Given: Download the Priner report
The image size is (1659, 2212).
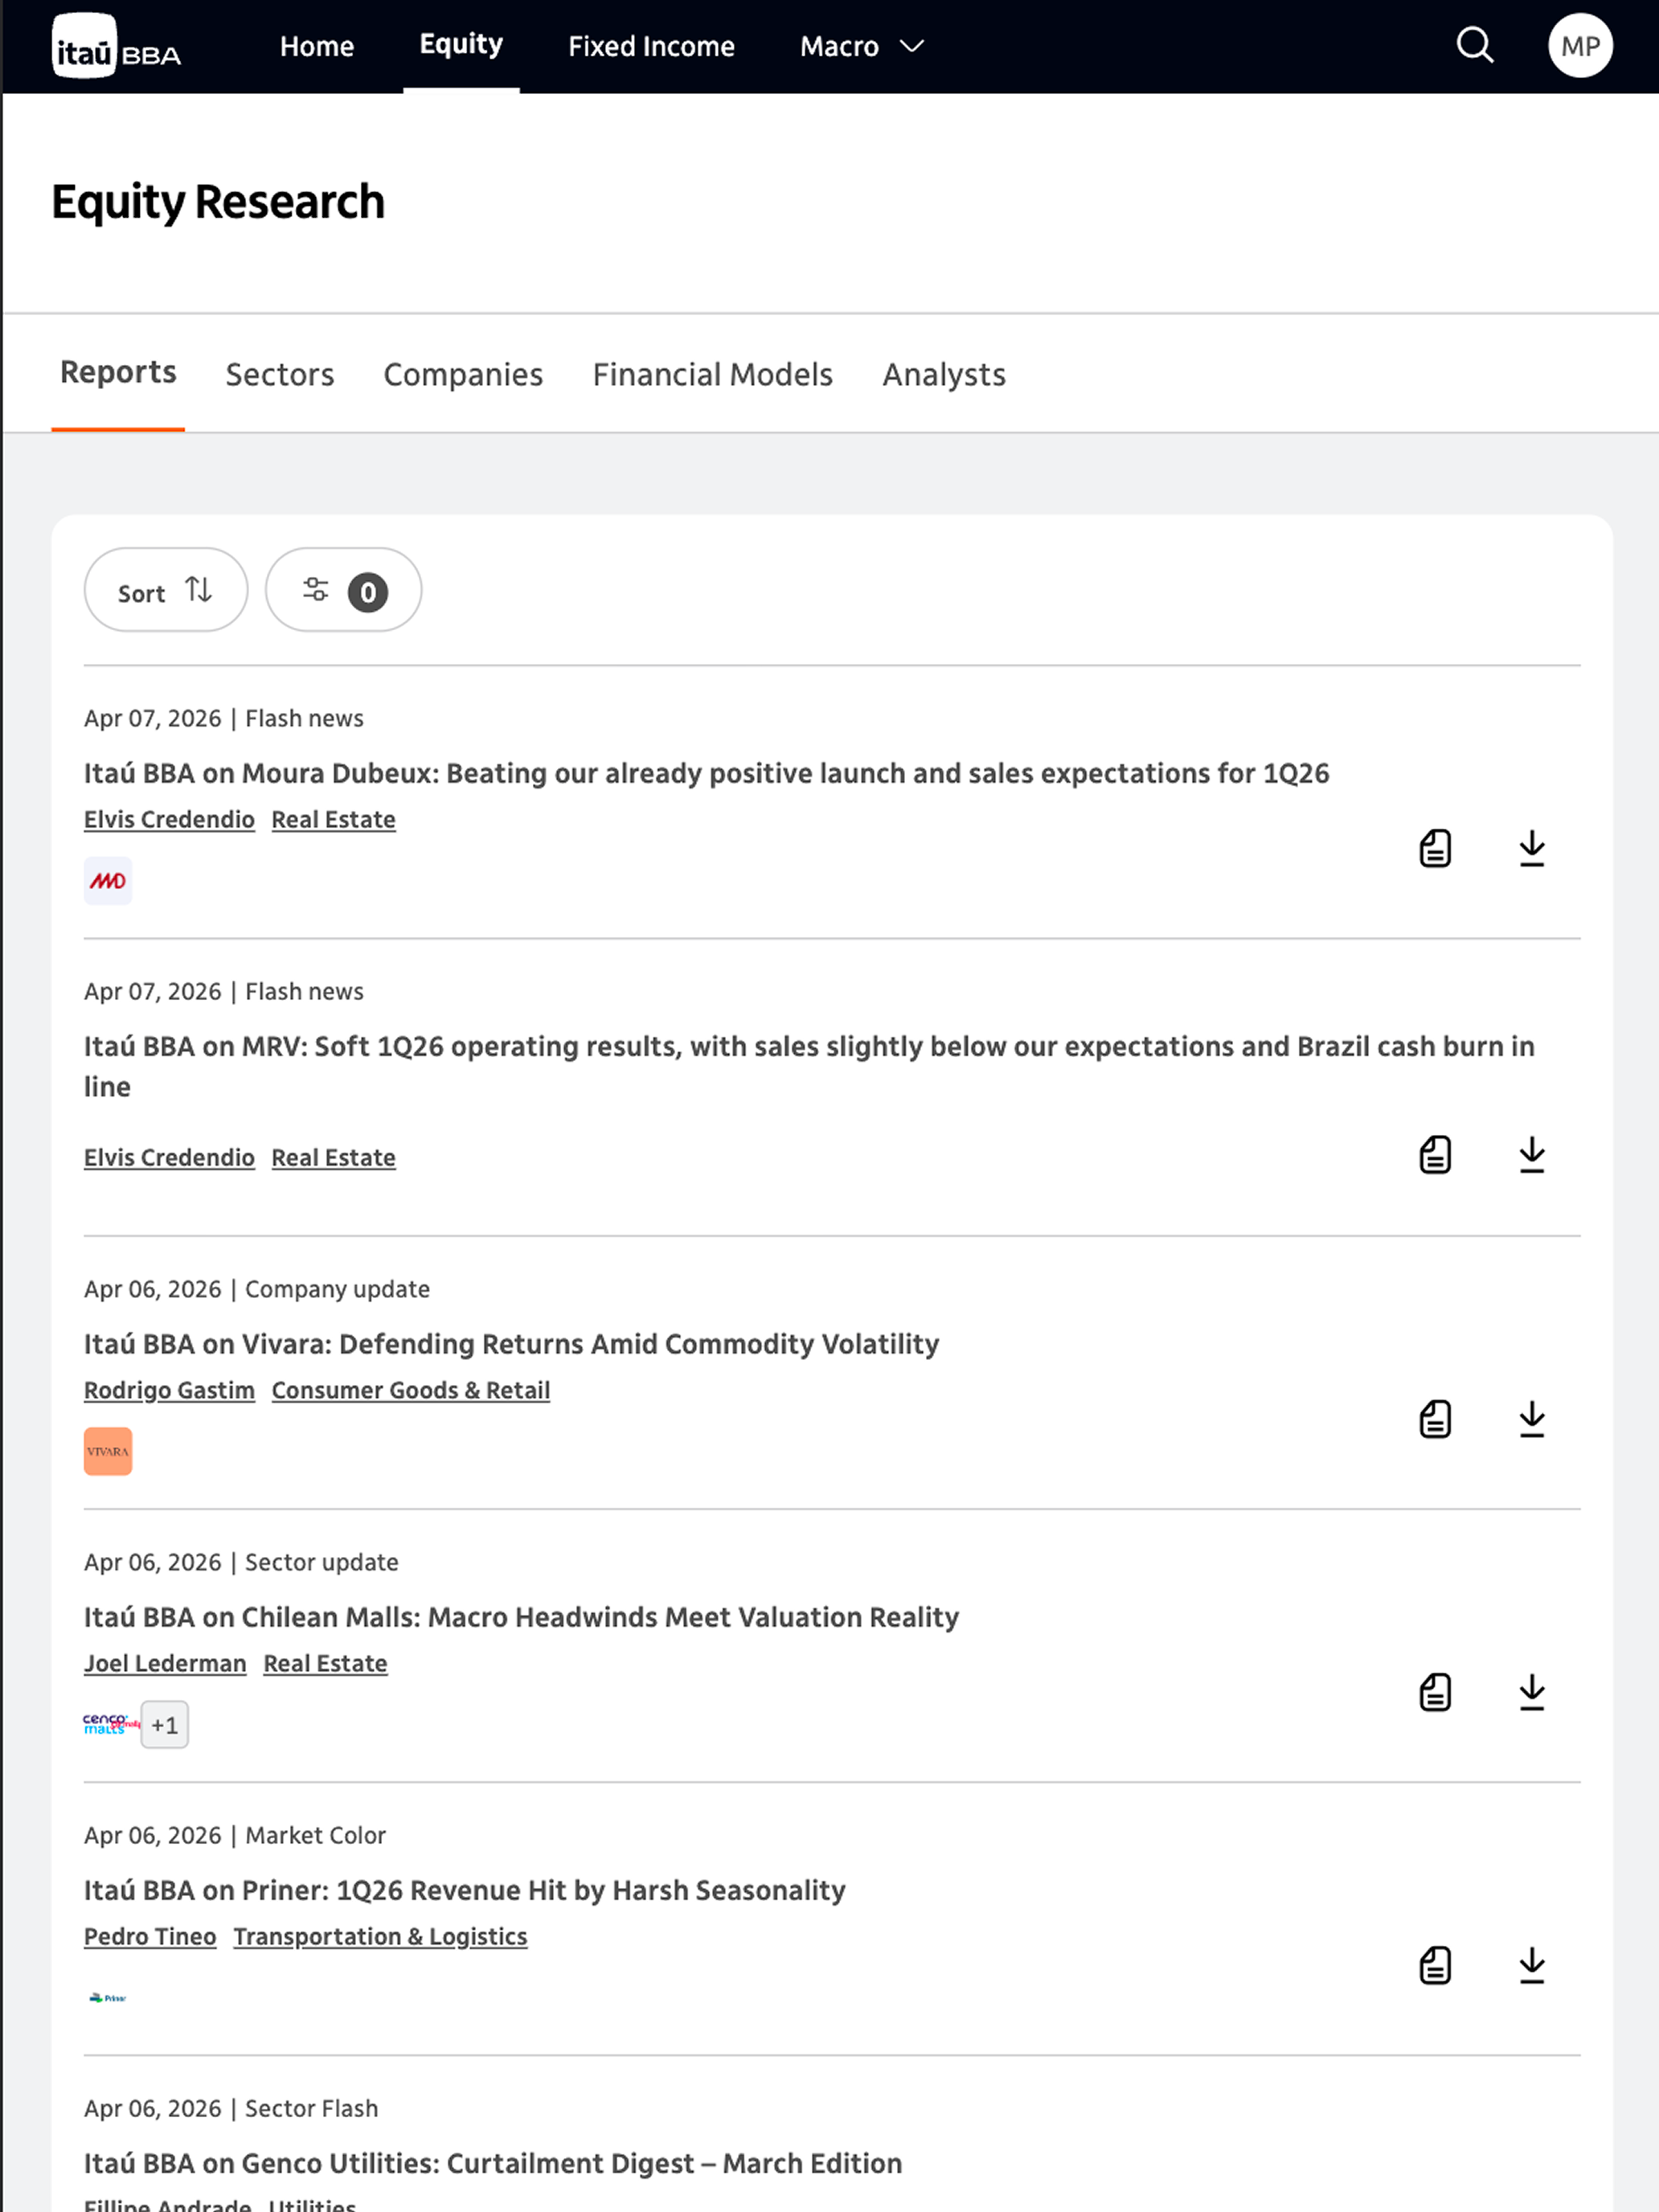Looking at the screenshot, I should tap(1532, 1965).
